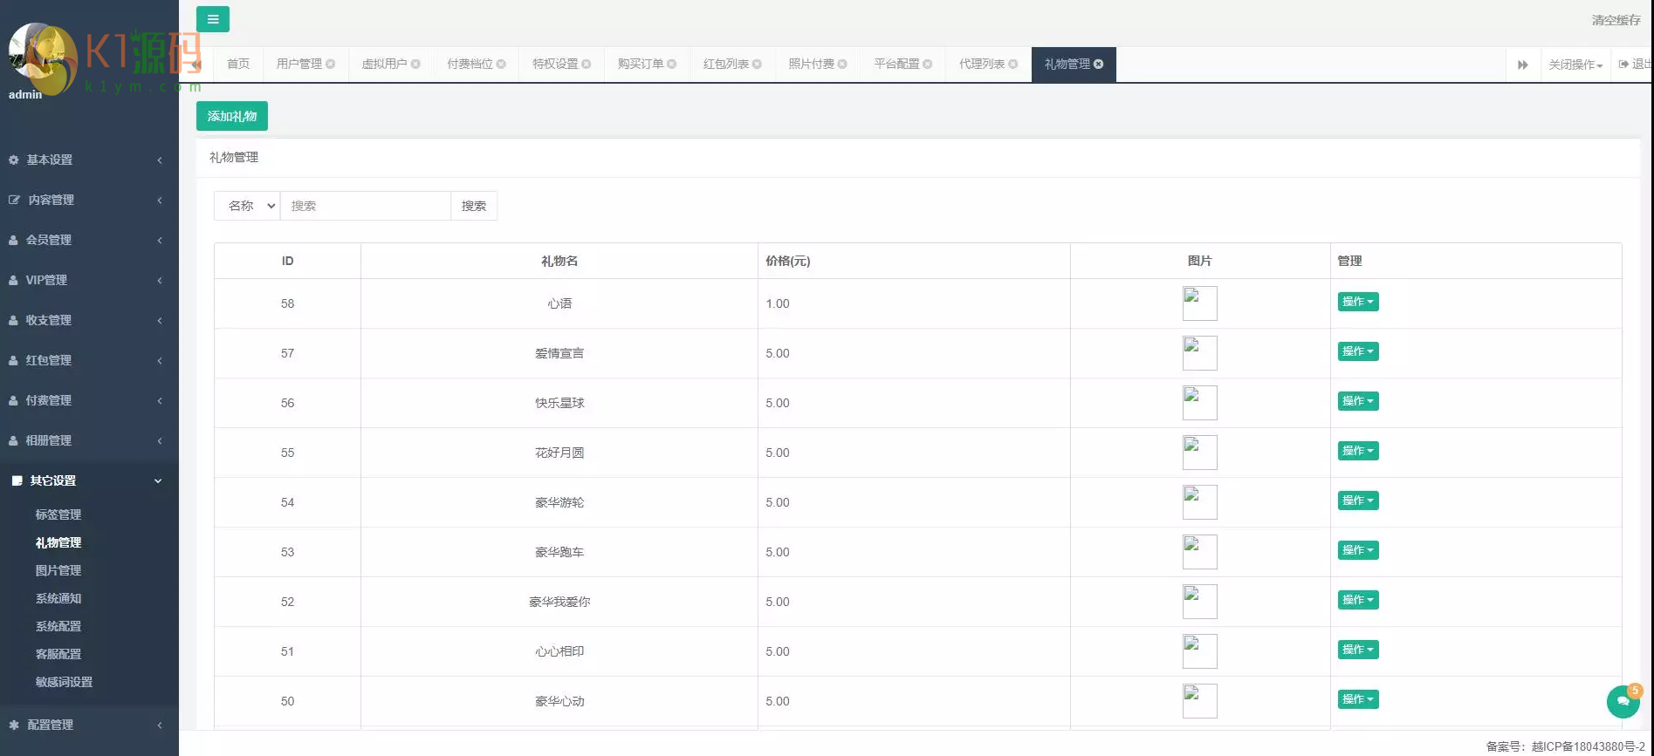
Task: Open 系统通知 in the sidebar
Action: (58, 598)
